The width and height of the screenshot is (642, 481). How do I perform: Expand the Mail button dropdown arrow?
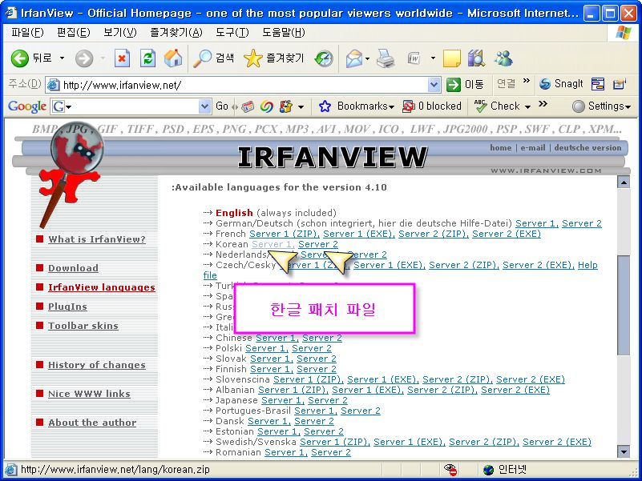pyautogui.click(x=367, y=59)
